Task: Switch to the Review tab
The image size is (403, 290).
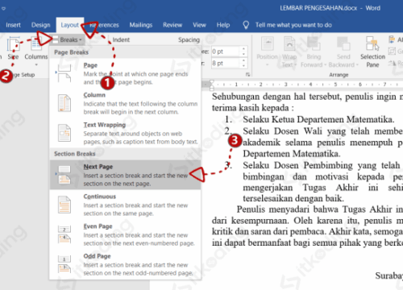Action: [x=172, y=25]
